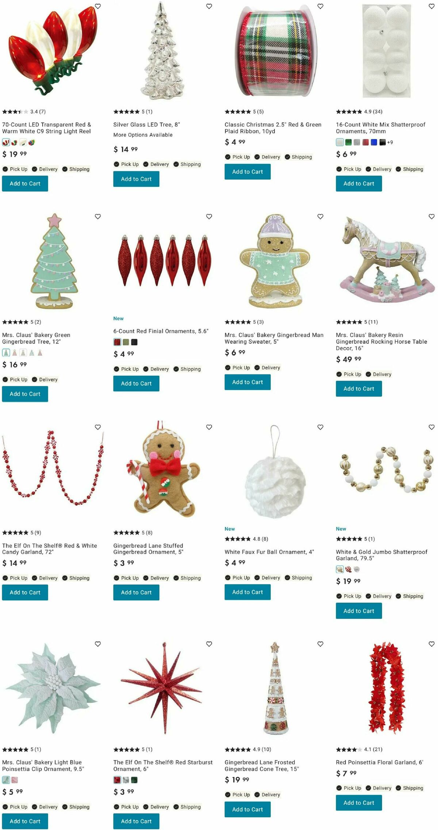This screenshot has height=830, width=438.
Task: Favorite the Red Poinsettia Floral Garland
Action: [x=431, y=644]
